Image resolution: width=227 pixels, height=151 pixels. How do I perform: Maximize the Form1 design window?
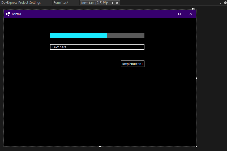click(x=179, y=14)
